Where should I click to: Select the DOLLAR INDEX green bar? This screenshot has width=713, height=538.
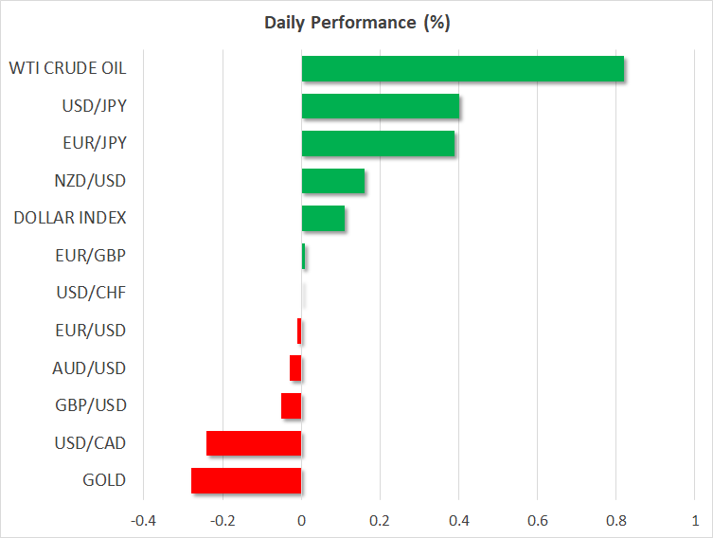click(x=323, y=219)
